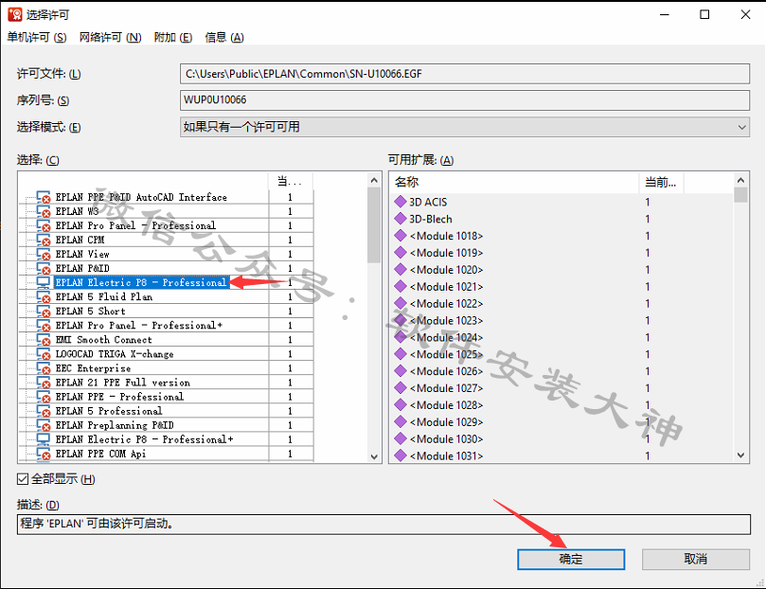This screenshot has width=766, height=589.
Task: Click the icon beside EPLAN PPE - Professional
Action: pos(44,397)
